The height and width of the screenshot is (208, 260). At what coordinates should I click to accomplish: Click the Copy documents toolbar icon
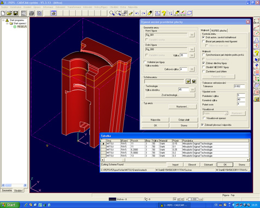click(39, 13)
